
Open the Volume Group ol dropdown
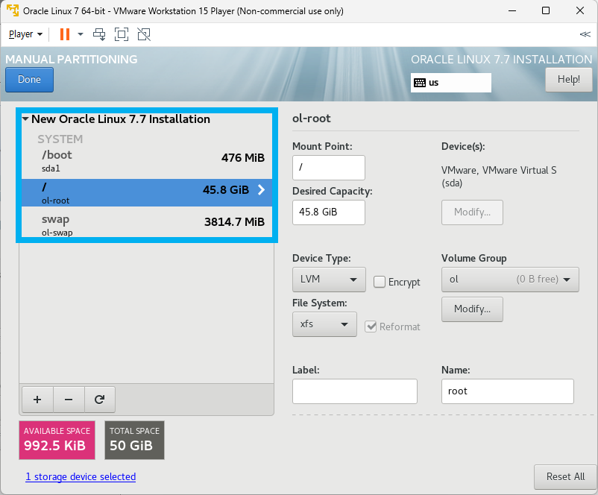pos(510,280)
